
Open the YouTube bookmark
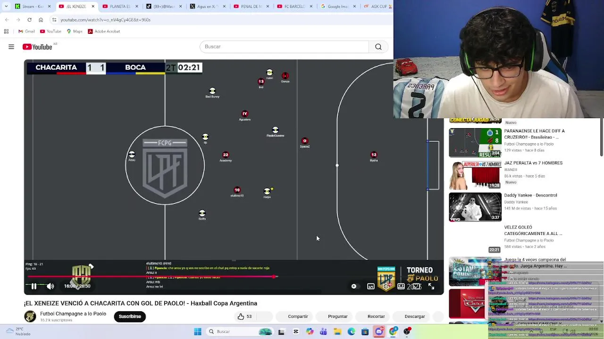click(x=50, y=32)
